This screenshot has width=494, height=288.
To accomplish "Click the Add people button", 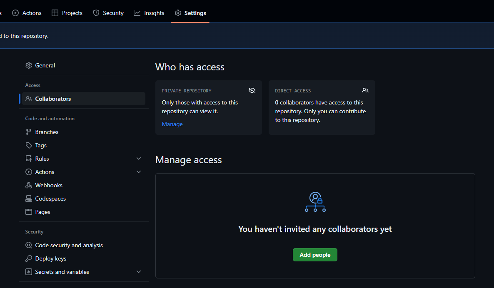I will 315,255.
